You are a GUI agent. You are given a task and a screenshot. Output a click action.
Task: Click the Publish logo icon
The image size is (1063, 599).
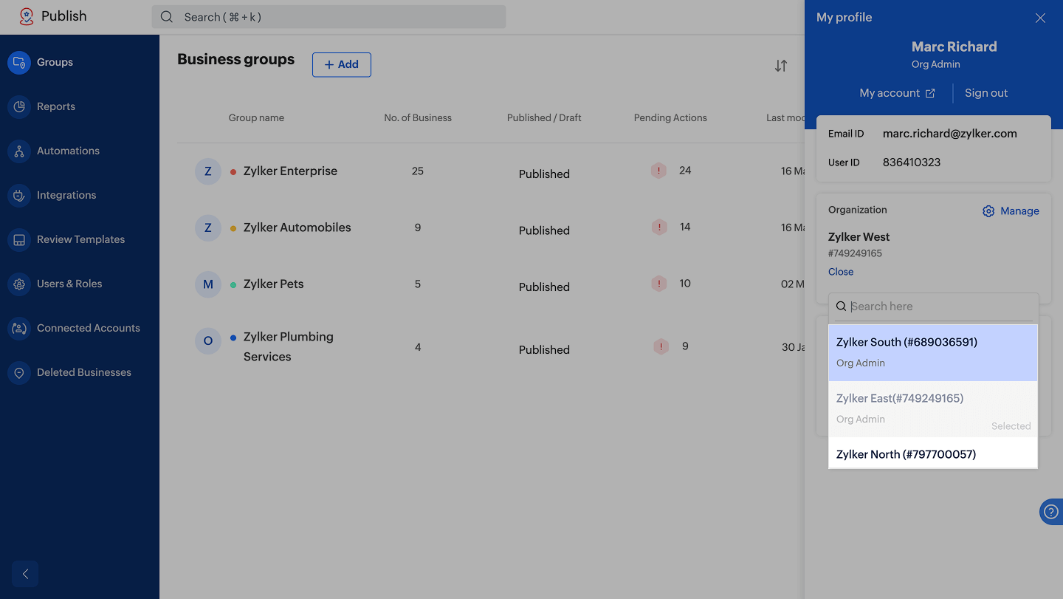click(x=27, y=16)
